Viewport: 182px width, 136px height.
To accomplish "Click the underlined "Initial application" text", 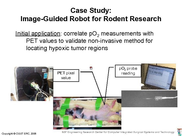I will tap(38, 33).
